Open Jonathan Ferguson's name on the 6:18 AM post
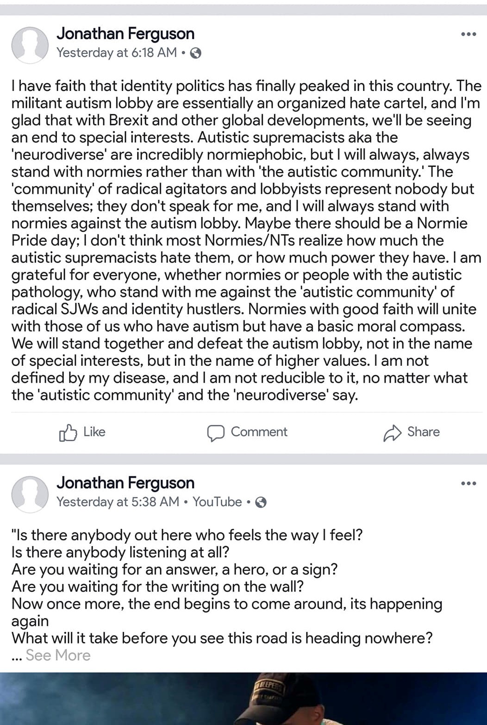 coord(125,34)
